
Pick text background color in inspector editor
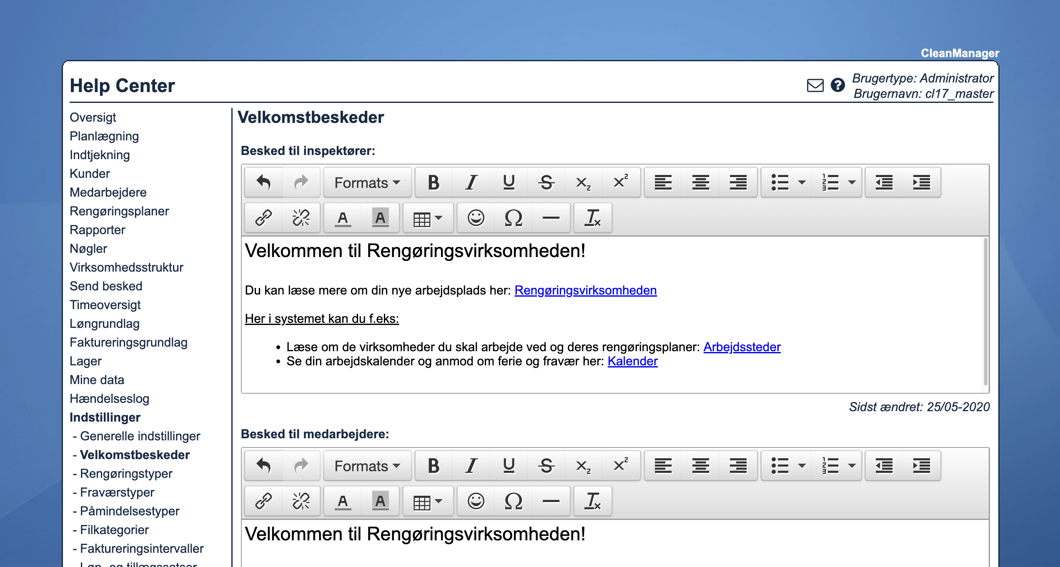pos(380,218)
